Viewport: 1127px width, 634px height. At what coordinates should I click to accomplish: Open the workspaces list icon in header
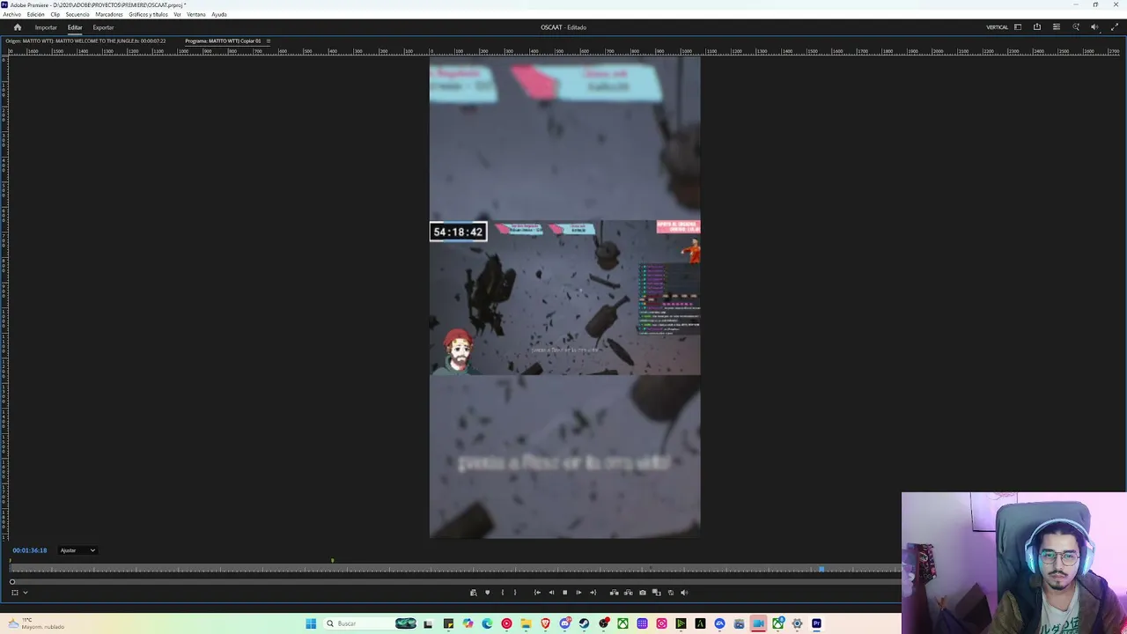click(1057, 27)
